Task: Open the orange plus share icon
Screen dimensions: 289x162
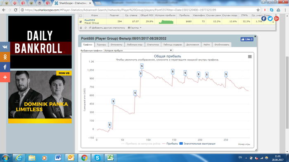Action: (x=5, y=77)
